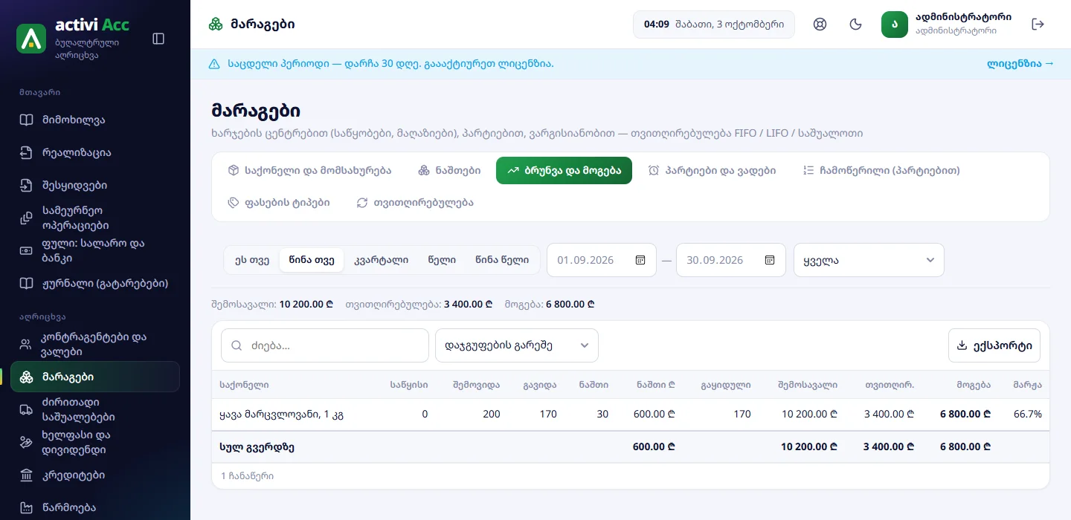Viewport: 1071px width, 520px height.
Task: Collapse the sidebar panel icon
Action: (158, 39)
